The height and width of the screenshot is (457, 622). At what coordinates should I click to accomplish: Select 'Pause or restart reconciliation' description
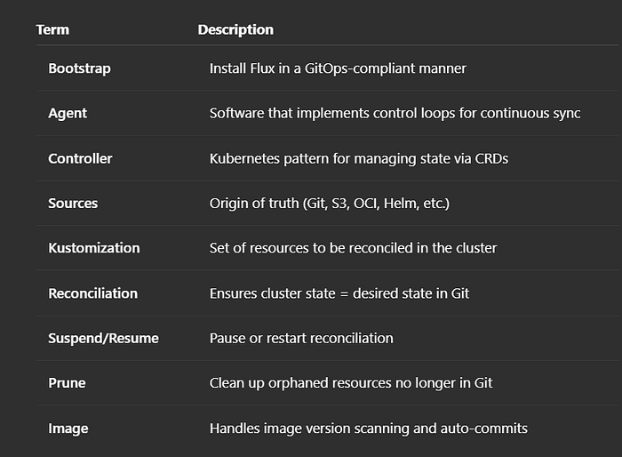(301, 338)
